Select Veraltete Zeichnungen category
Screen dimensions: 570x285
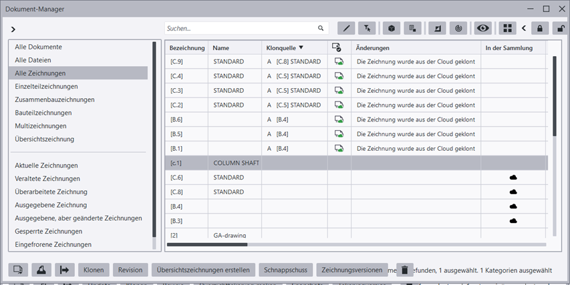click(47, 179)
